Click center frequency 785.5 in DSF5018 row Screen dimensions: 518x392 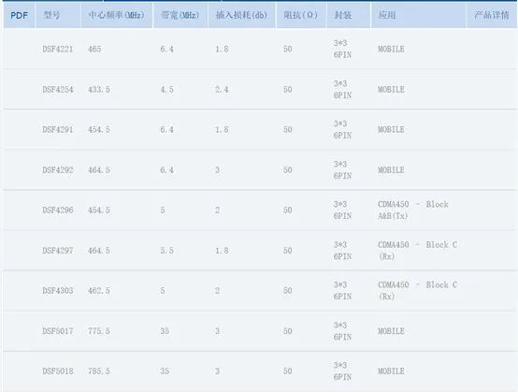(99, 371)
